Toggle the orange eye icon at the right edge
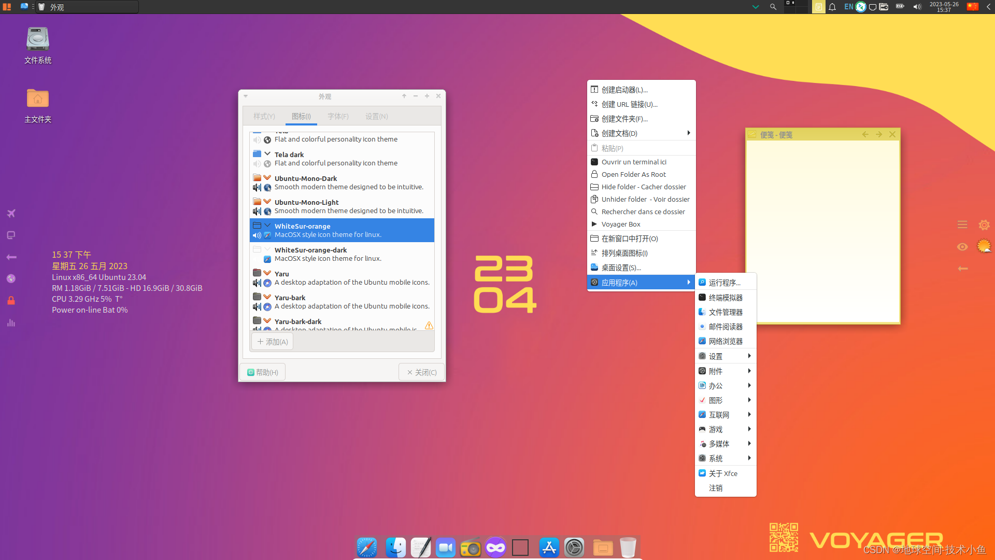 click(962, 247)
